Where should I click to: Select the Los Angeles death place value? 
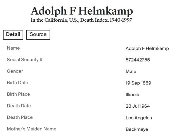139,118
